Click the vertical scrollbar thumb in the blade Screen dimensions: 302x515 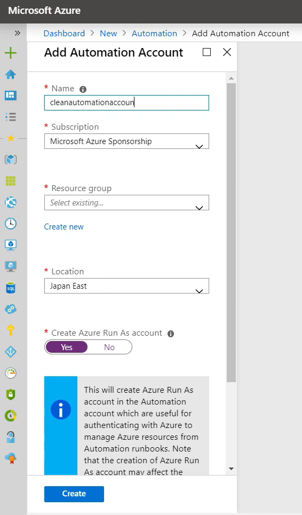(x=231, y=233)
